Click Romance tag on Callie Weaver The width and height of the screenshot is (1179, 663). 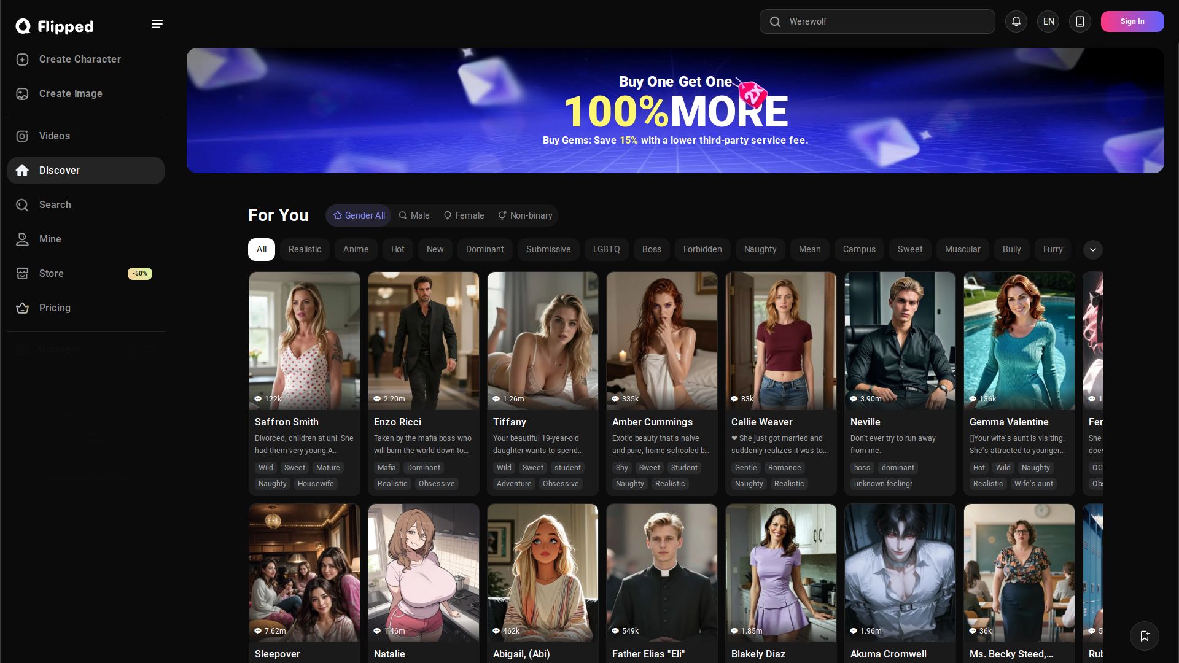785,468
